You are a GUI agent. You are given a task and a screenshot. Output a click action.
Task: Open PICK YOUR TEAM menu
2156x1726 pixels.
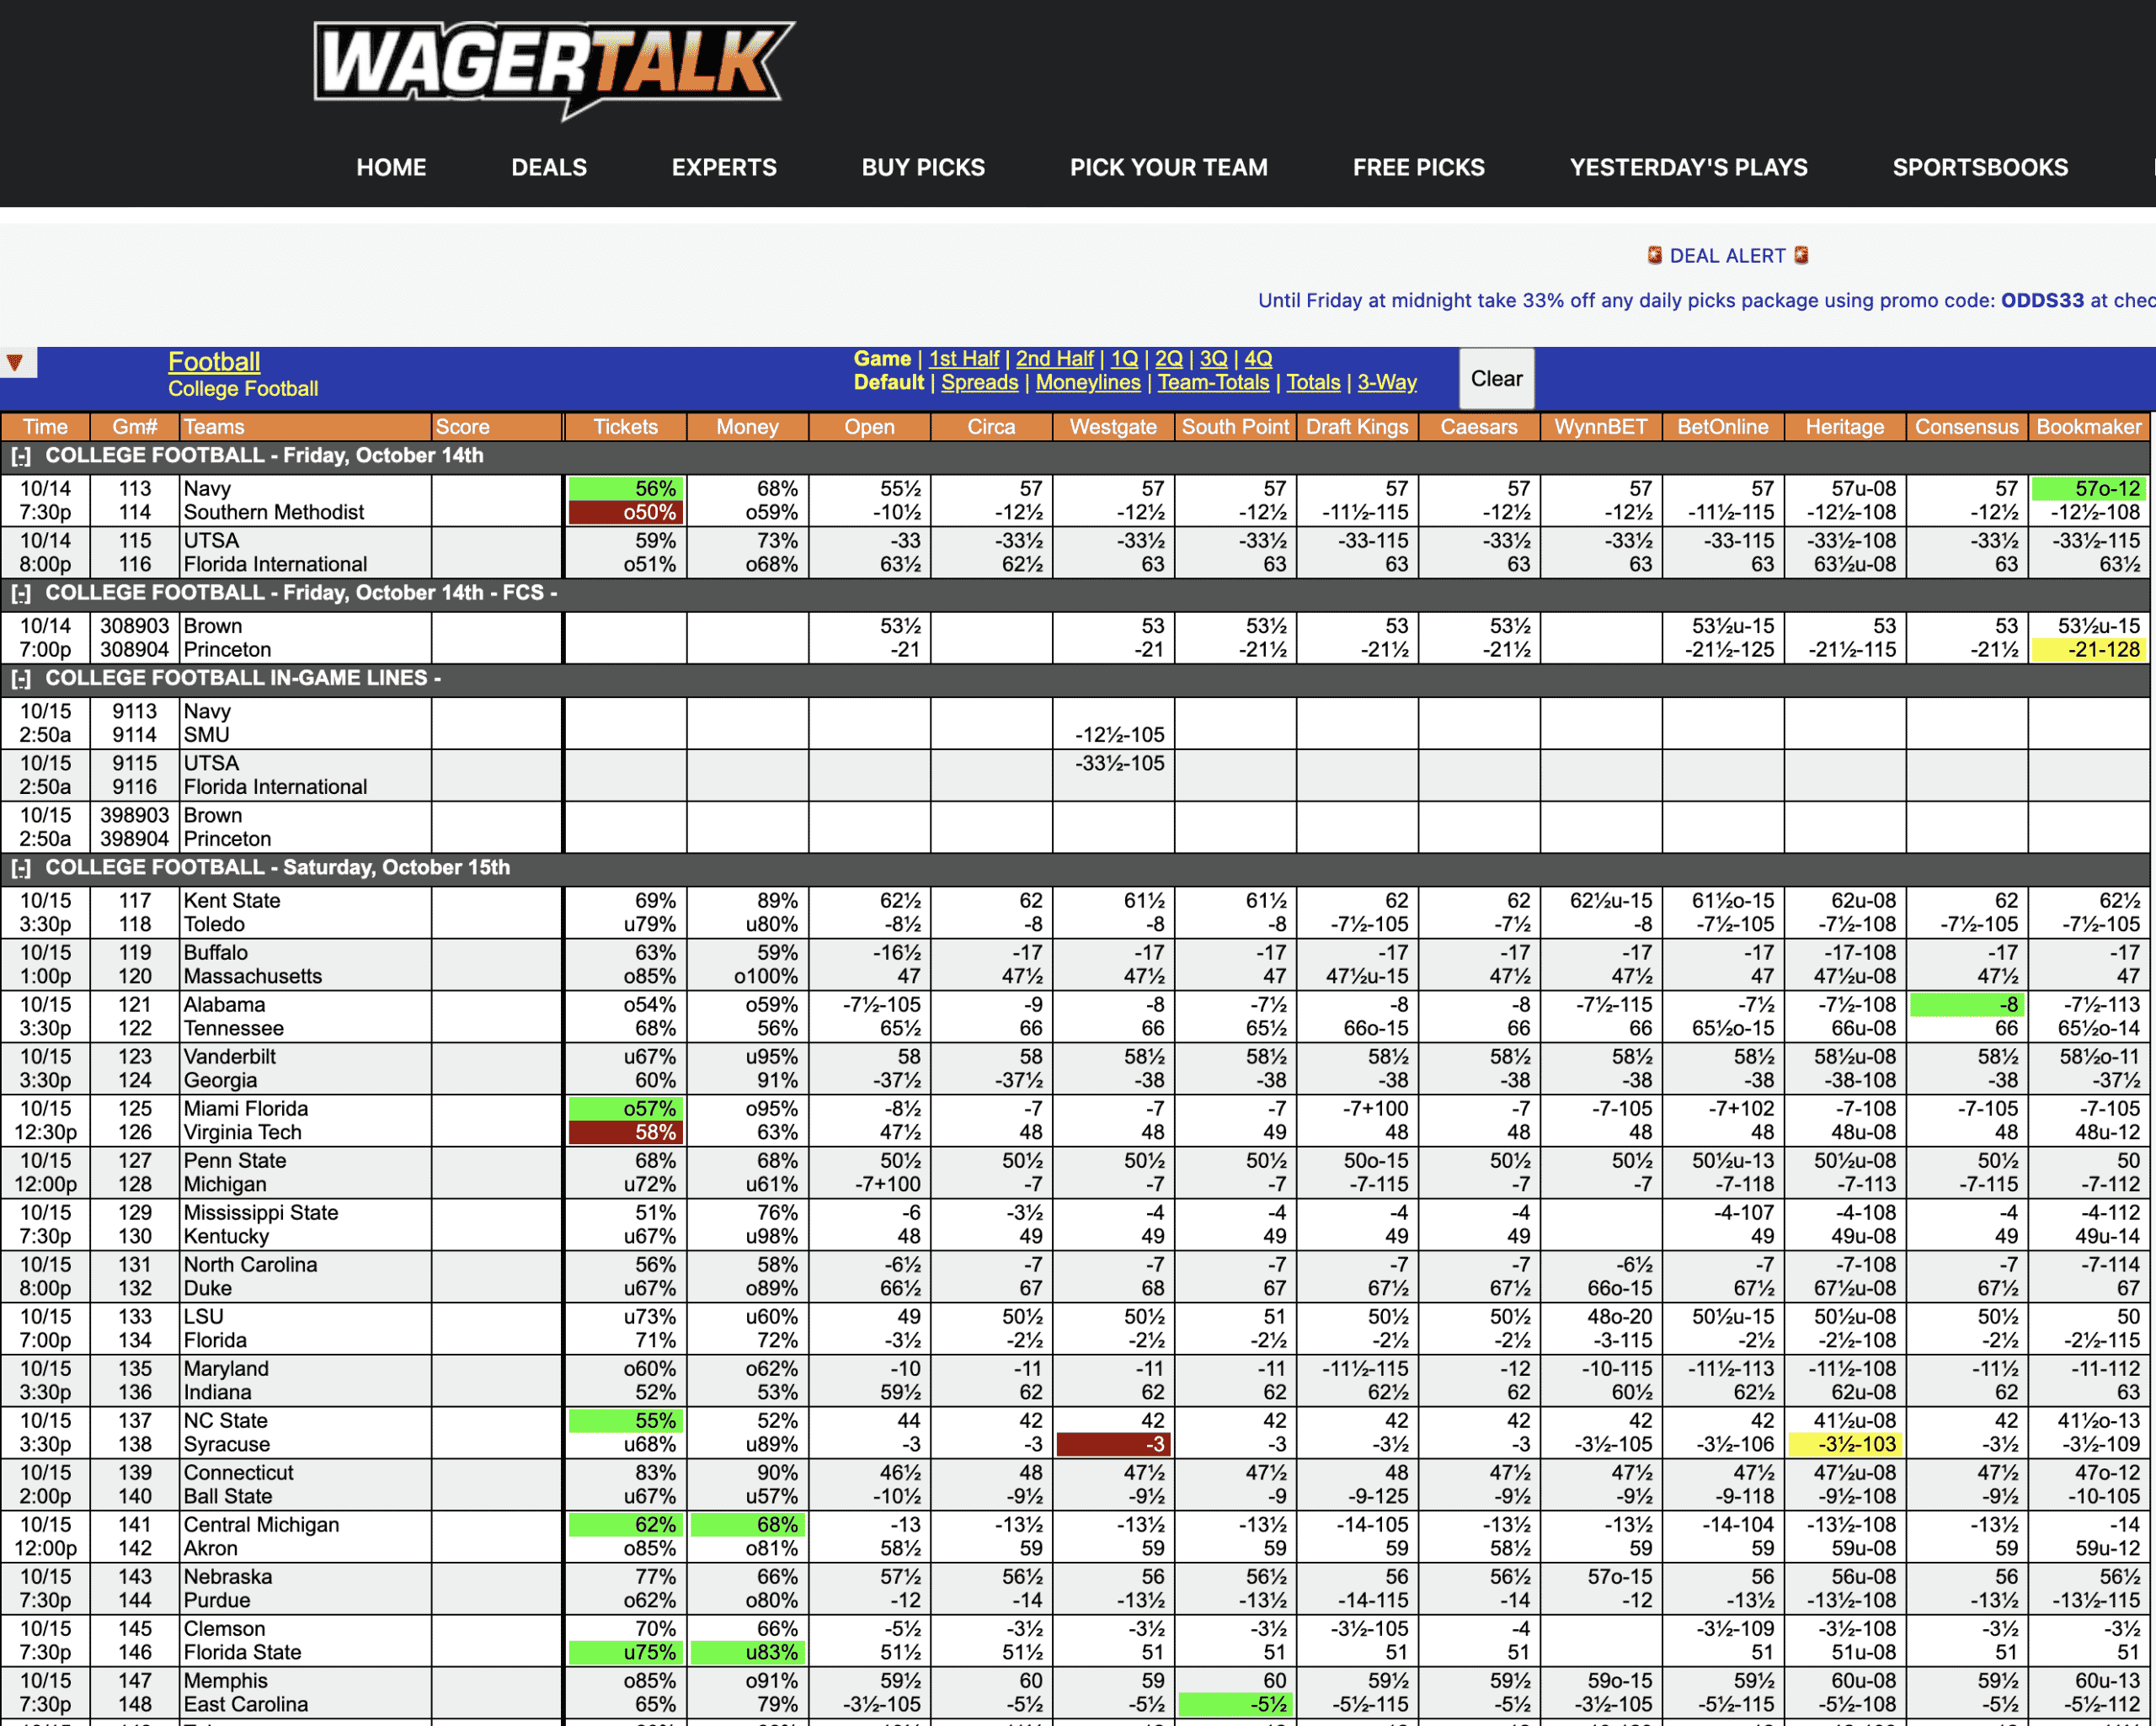pos(1169,168)
